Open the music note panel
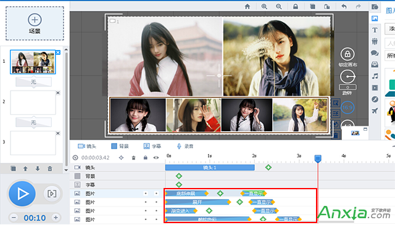Viewport: 395px width, 225px height. [x=375, y=76]
